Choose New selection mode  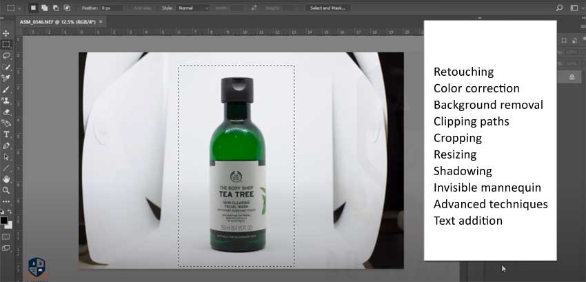pos(33,8)
